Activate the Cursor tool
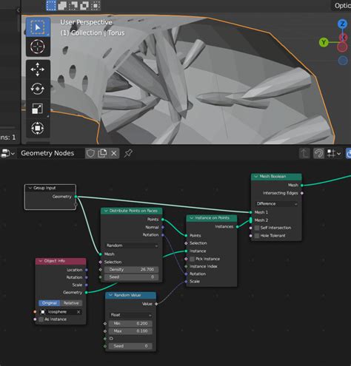Viewport: 351px width, 366px height. (x=38, y=47)
